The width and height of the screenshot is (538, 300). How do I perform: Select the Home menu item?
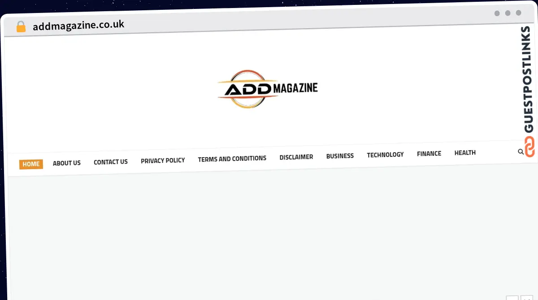click(31, 164)
